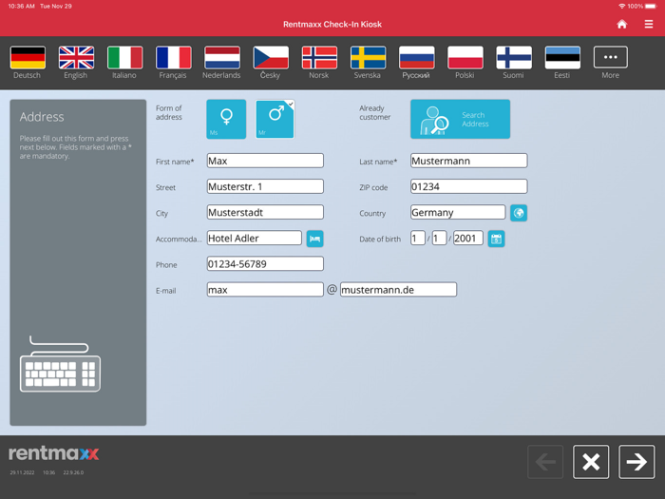Edit the Street field
Image resolution: width=665 pixels, height=499 pixels.
(265, 186)
